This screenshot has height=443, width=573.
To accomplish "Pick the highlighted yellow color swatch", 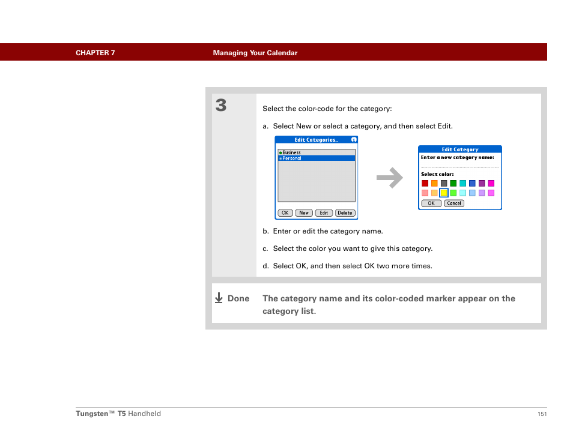I will (444, 193).
